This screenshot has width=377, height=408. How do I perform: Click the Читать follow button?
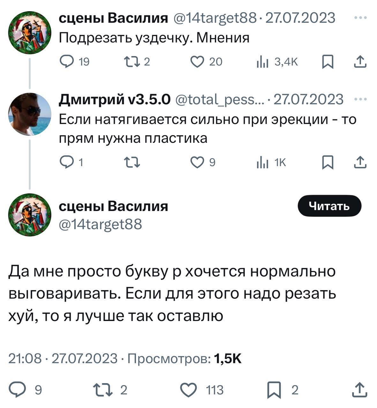tap(329, 206)
